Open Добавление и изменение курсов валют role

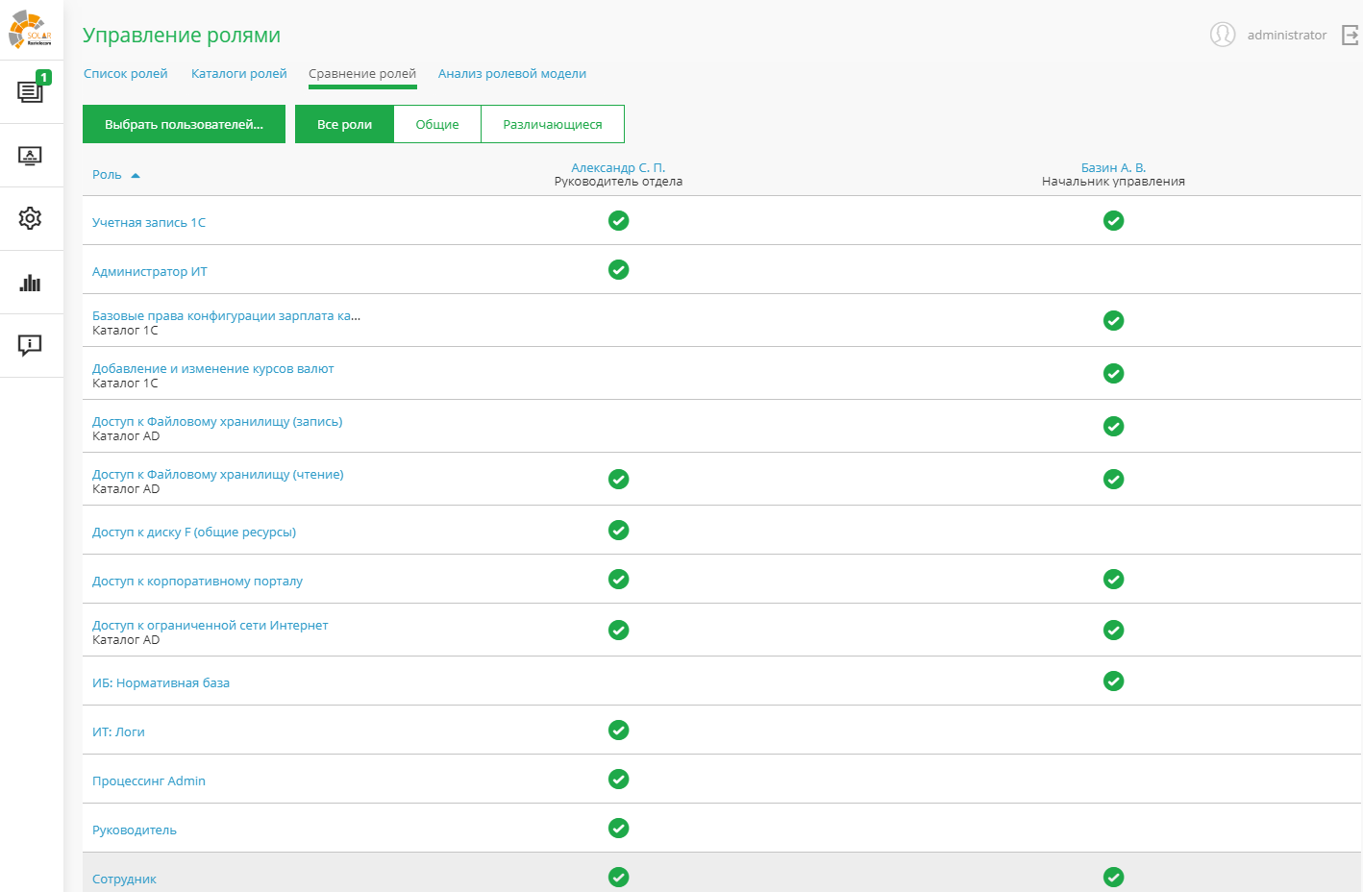(x=213, y=369)
